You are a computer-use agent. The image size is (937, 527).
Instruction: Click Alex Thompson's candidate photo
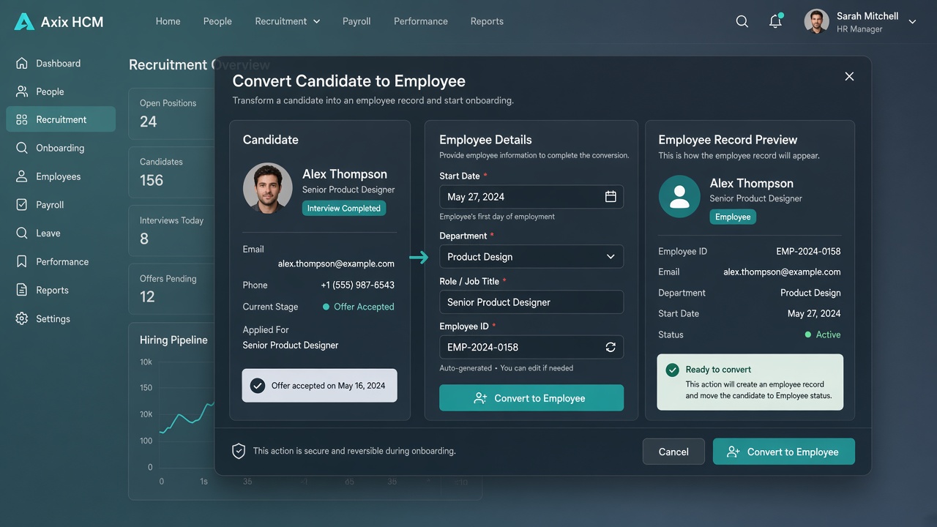(268, 187)
